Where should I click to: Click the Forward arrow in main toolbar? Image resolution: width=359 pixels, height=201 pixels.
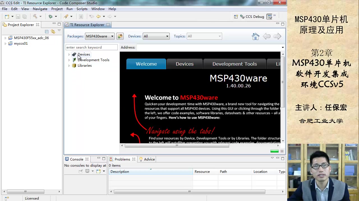click(x=110, y=16)
